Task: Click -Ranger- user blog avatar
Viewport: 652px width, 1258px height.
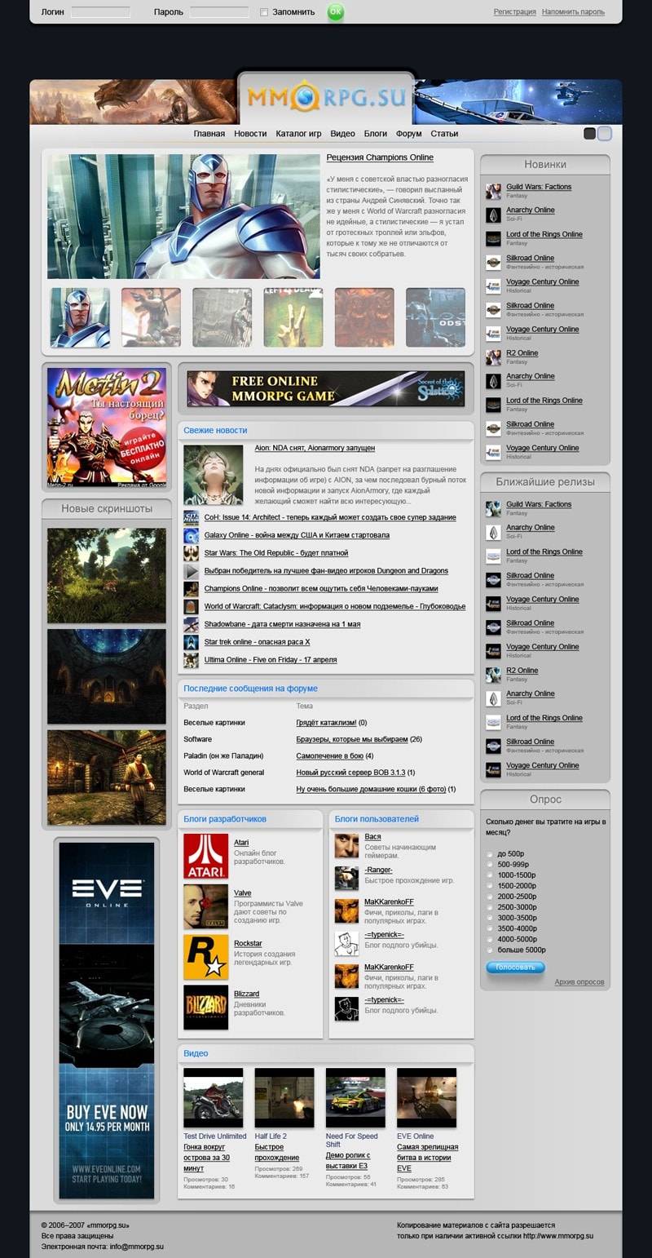Action: (x=347, y=879)
